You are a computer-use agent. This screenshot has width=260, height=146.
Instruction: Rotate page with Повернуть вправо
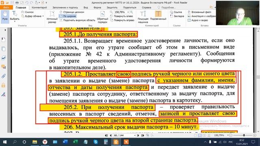click(x=122, y=20)
